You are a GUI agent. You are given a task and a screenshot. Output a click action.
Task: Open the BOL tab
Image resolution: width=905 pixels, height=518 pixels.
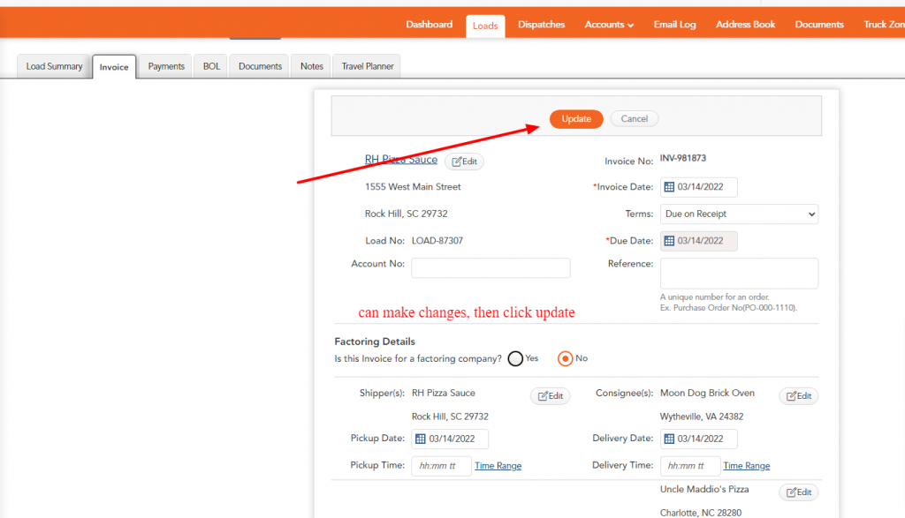211,66
